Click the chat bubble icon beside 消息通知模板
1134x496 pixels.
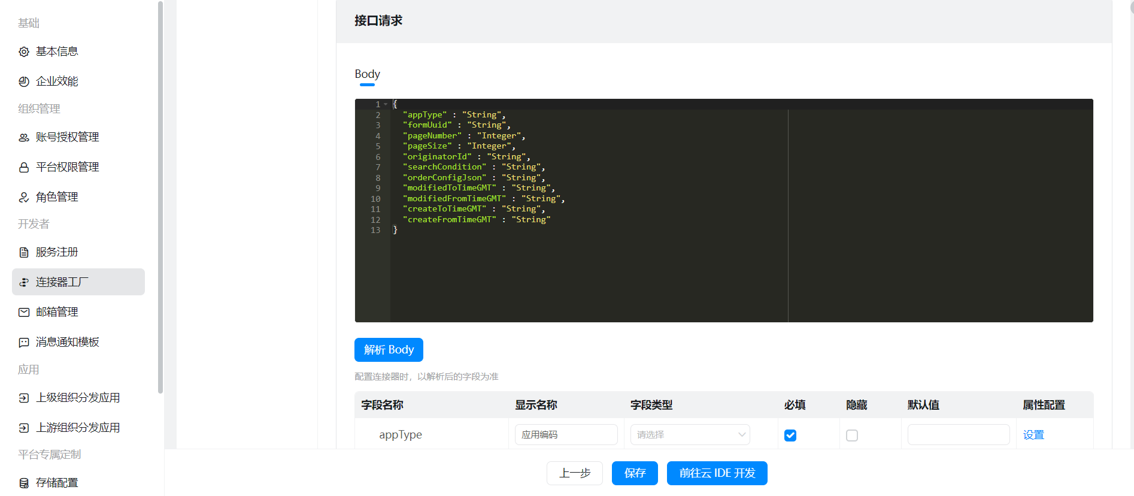pos(24,343)
